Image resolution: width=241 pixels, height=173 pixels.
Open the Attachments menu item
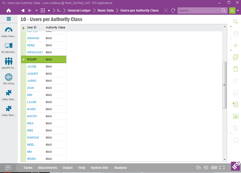[47, 168]
